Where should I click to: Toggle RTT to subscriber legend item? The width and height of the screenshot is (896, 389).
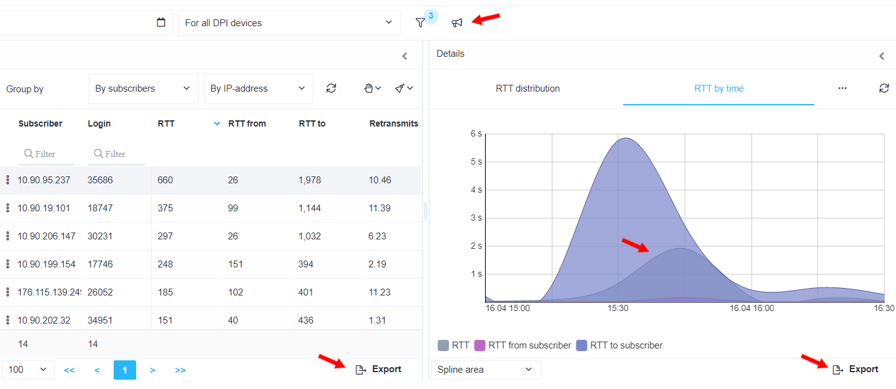[619, 345]
